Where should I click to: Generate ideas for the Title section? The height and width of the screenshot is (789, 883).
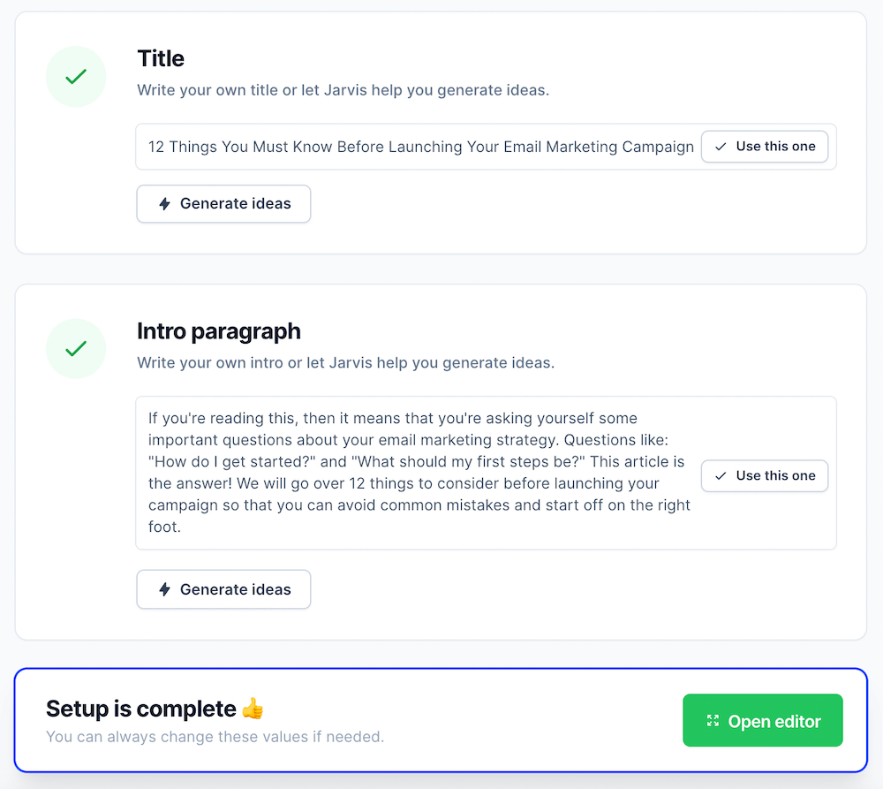tap(223, 204)
